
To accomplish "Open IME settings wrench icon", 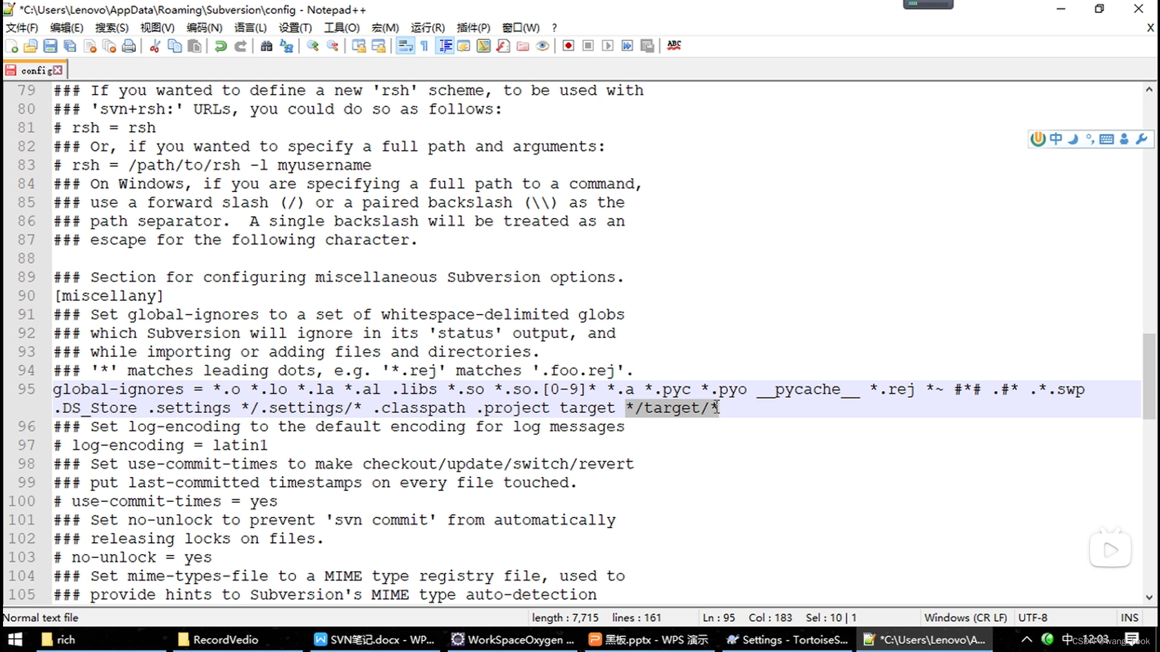I will [x=1141, y=139].
